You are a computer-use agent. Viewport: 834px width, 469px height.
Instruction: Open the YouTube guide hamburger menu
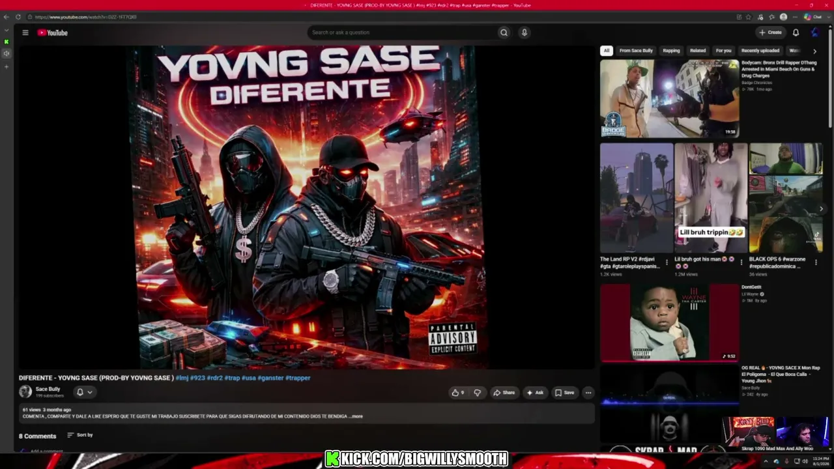pyautogui.click(x=25, y=33)
